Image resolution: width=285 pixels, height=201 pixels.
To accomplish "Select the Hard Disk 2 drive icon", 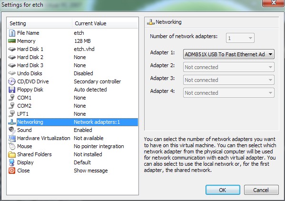I will pos(12,57).
